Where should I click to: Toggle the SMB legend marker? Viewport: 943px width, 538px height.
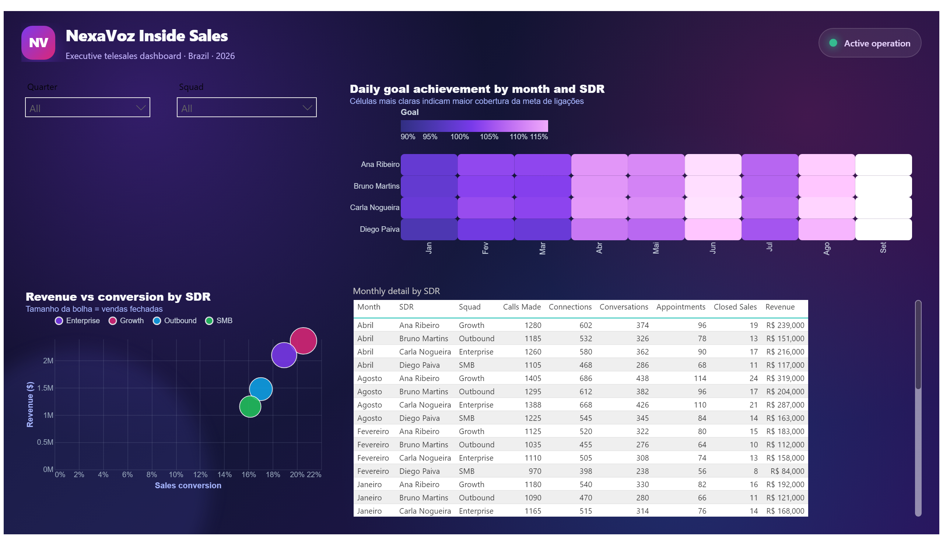[x=209, y=321]
